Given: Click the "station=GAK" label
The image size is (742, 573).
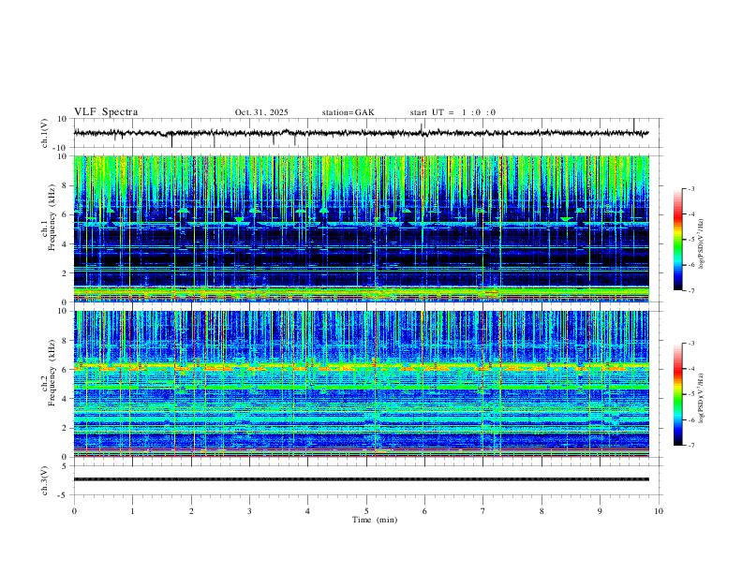Looking at the screenshot, I should [x=348, y=112].
